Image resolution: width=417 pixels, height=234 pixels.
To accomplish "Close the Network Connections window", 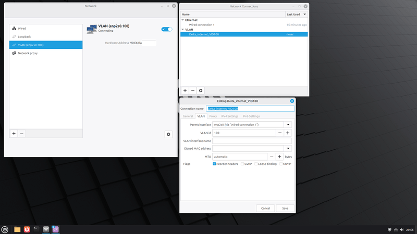I will click(x=305, y=6).
